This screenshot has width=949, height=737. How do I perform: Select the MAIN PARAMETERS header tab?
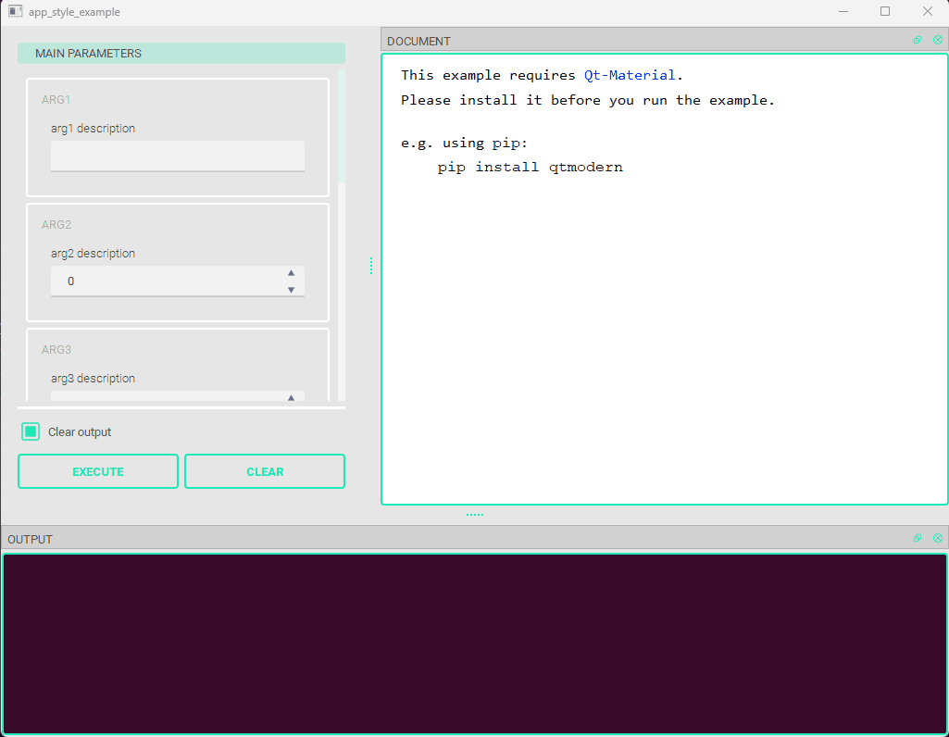pos(181,54)
